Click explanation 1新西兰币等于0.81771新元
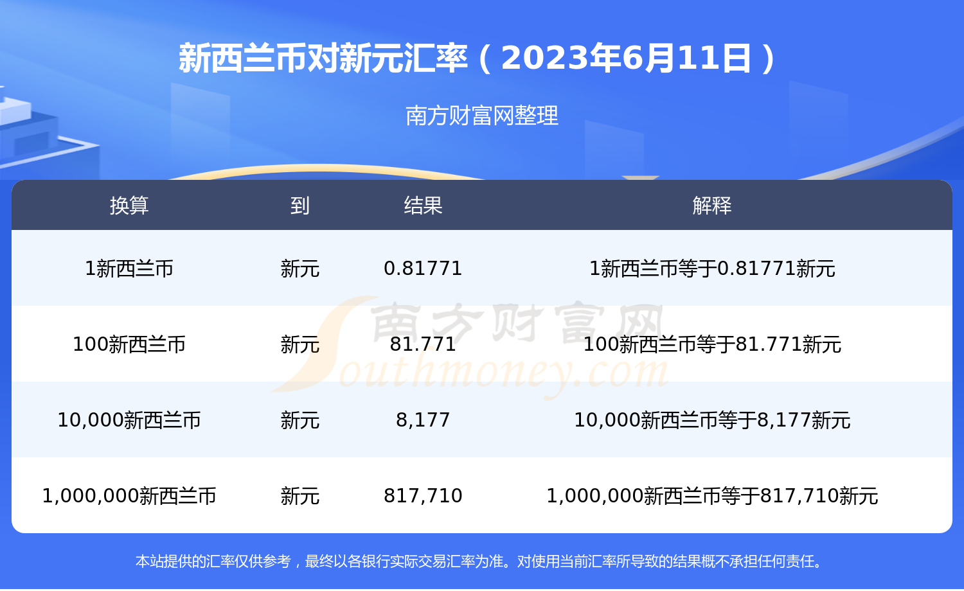This screenshot has width=964, height=591. pos(712,269)
